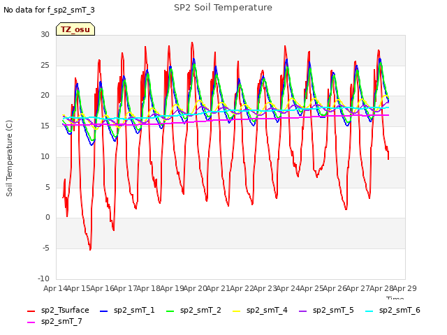
Task: Click the -10 y-axis tick label
Action: (x=43, y=278)
